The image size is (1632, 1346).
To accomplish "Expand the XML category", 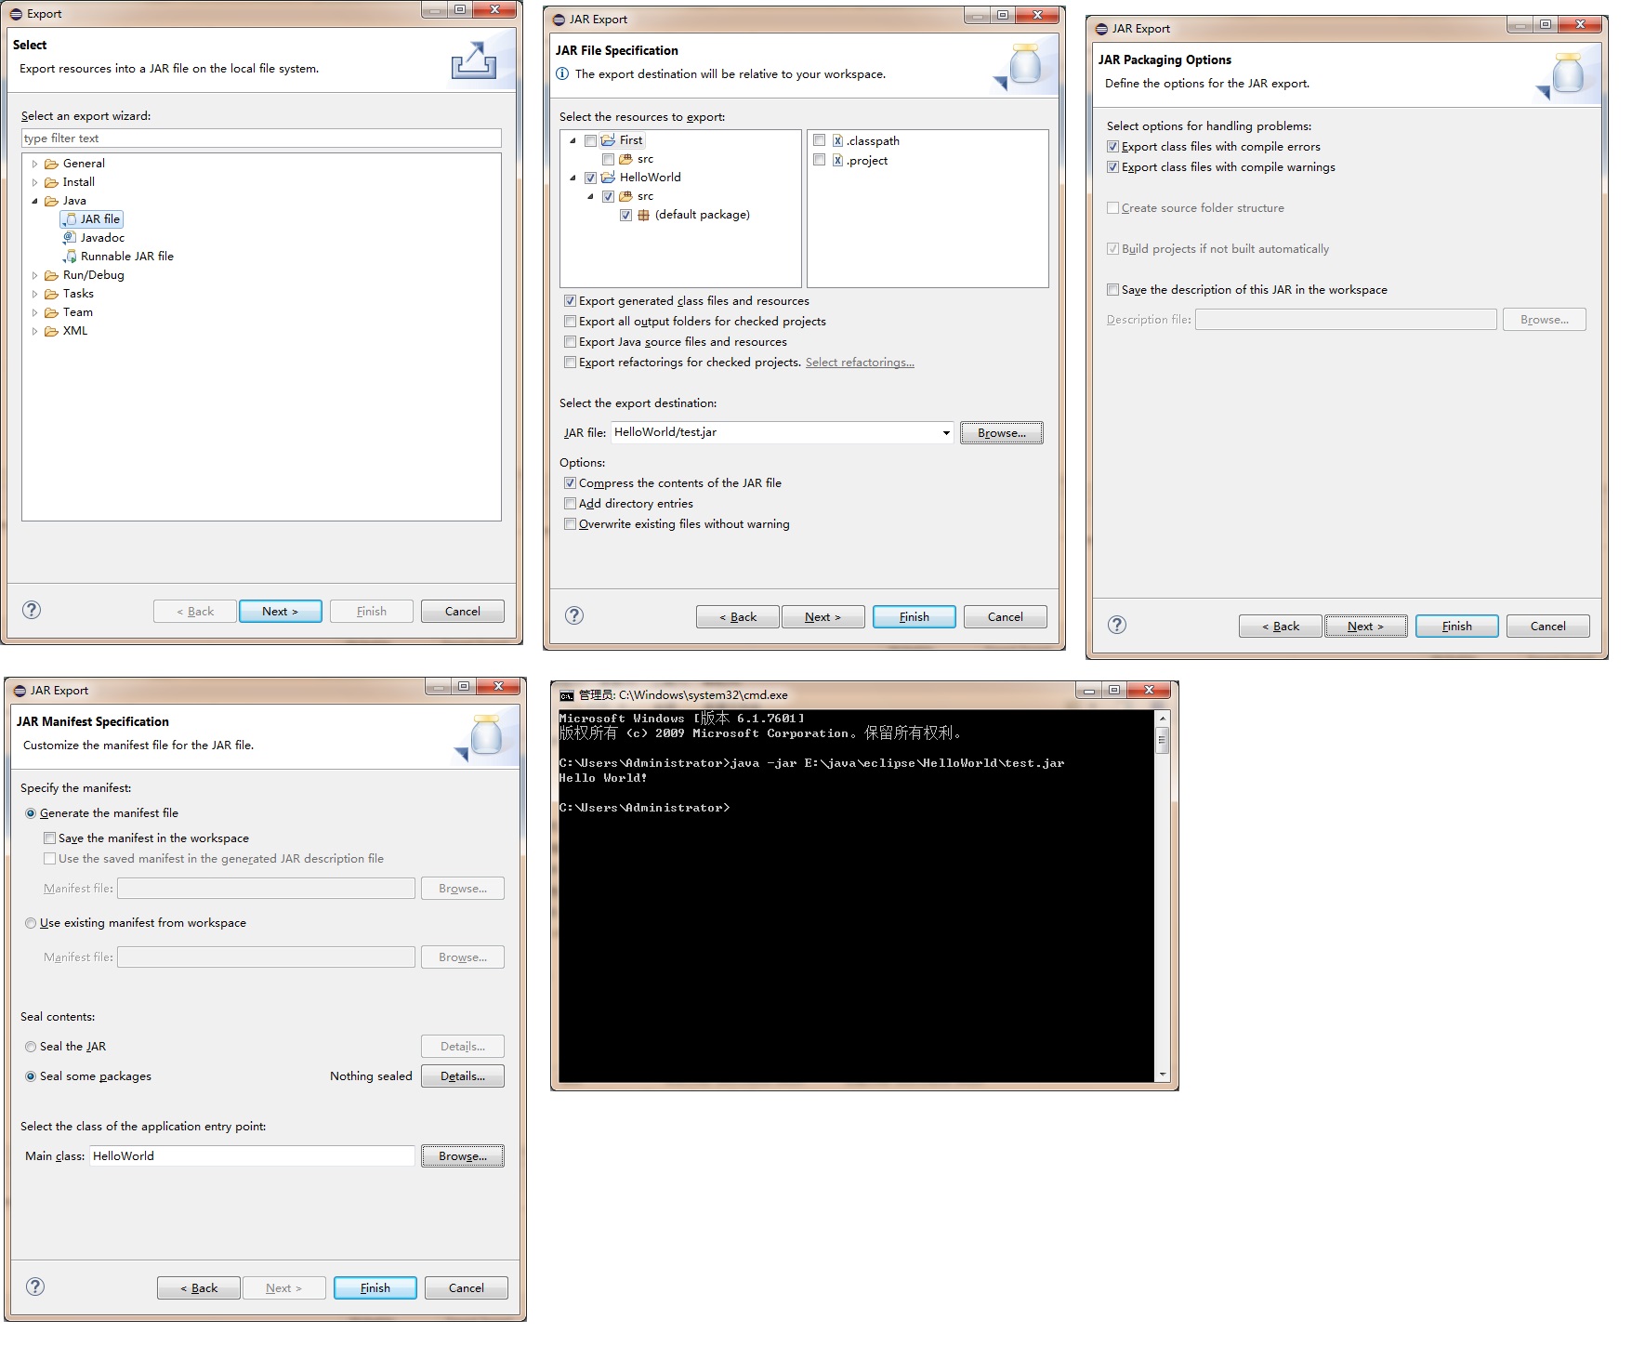I will pyautogui.click(x=35, y=331).
